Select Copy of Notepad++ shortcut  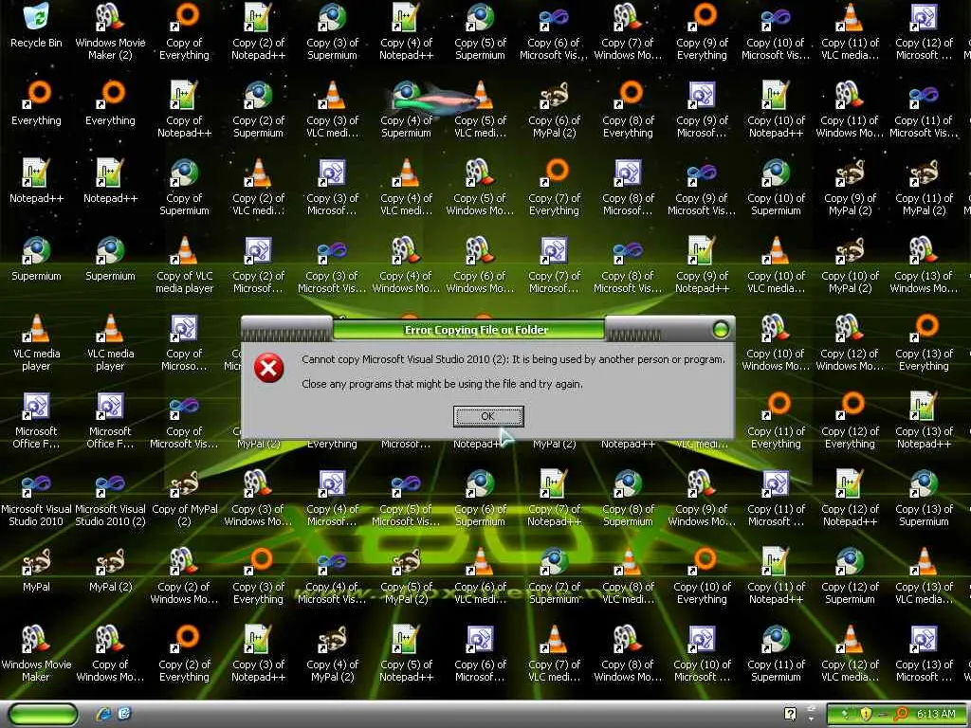(185, 110)
